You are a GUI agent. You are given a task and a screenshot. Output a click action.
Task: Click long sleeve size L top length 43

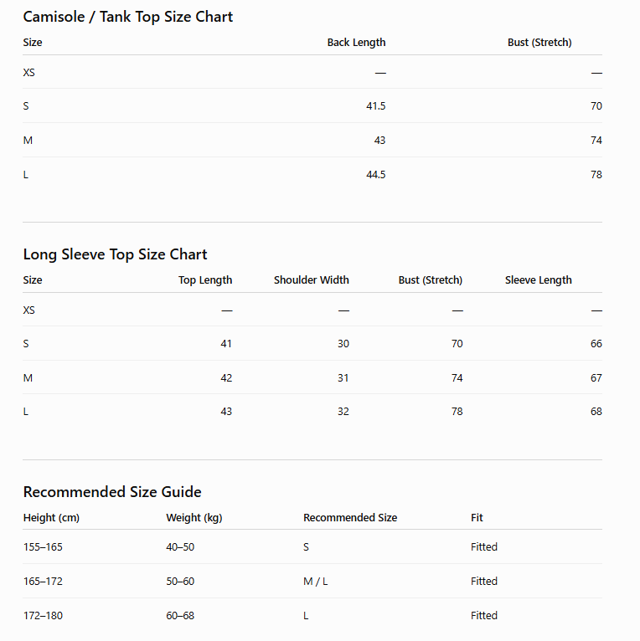226,412
